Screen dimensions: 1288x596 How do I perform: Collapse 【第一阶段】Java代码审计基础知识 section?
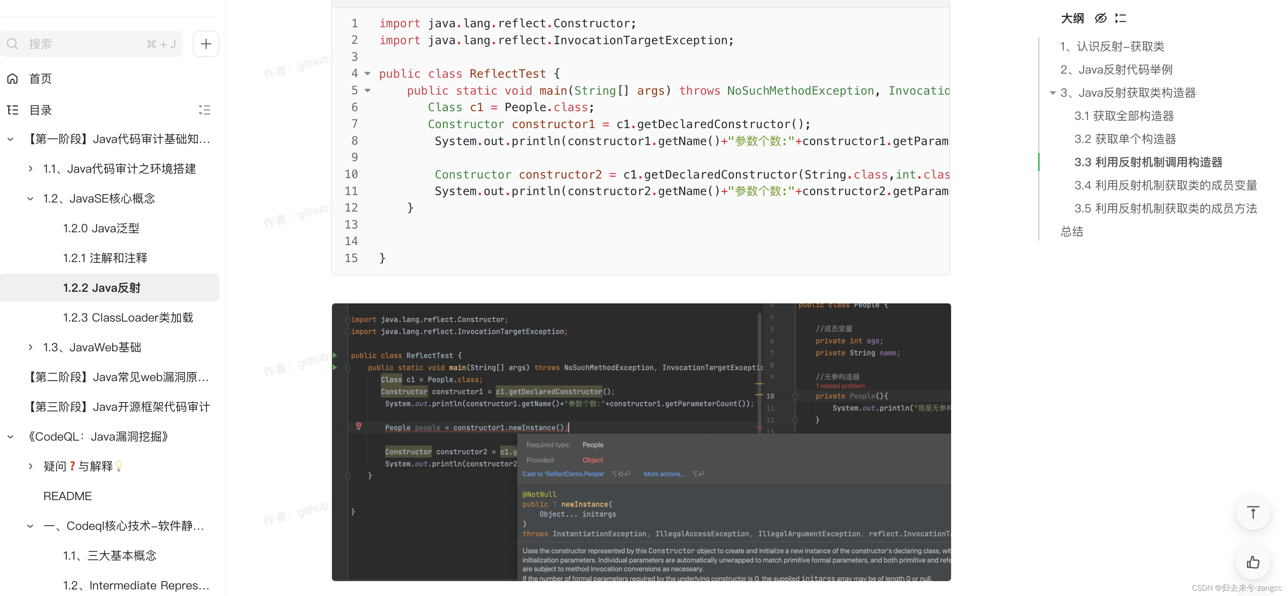[x=10, y=139]
